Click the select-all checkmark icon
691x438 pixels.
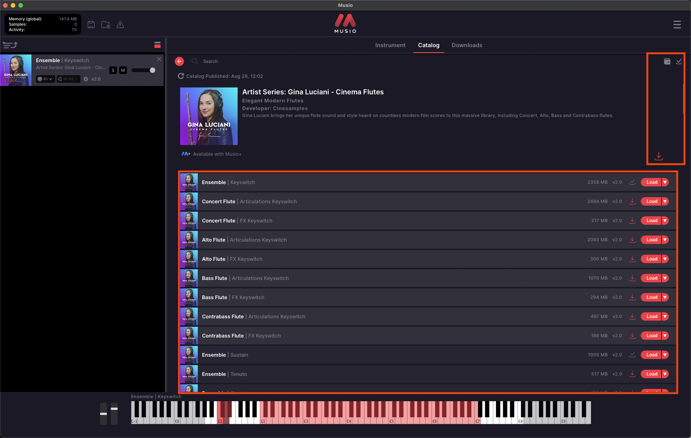(679, 61)
